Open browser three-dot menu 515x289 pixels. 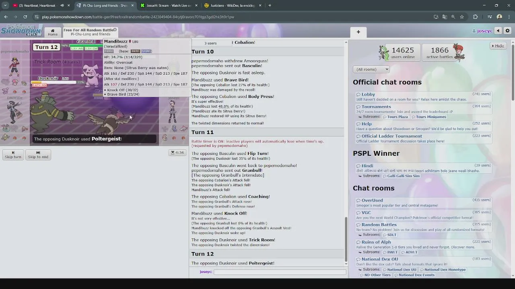pyautogui.click(x=509, y=17)
